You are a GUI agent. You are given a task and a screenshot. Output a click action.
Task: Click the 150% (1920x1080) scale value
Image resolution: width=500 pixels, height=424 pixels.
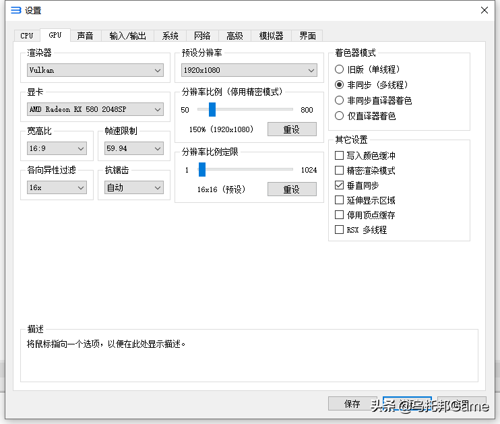[x=221, y=129]
